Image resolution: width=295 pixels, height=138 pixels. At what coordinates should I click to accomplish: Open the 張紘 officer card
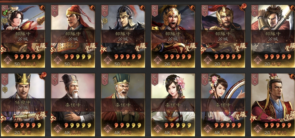coord(73,105)
